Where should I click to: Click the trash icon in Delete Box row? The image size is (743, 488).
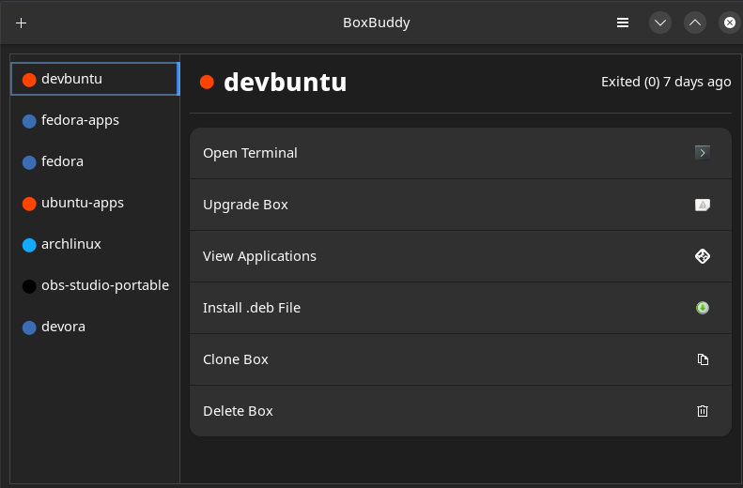tap(702, 411)
